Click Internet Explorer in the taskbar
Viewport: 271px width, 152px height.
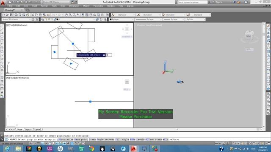coord(7,149)
